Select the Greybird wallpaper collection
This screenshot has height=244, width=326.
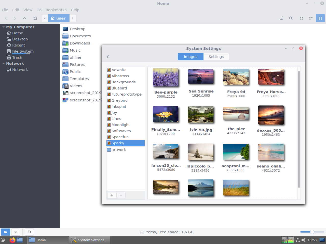coord(126,100)
